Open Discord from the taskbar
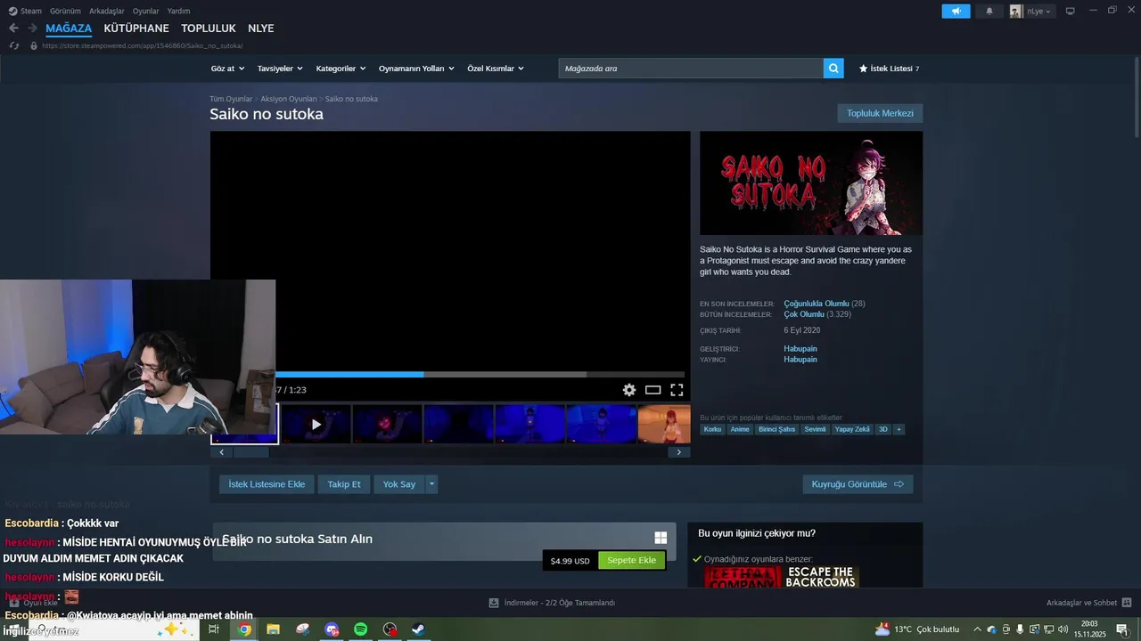 point(332,629)
